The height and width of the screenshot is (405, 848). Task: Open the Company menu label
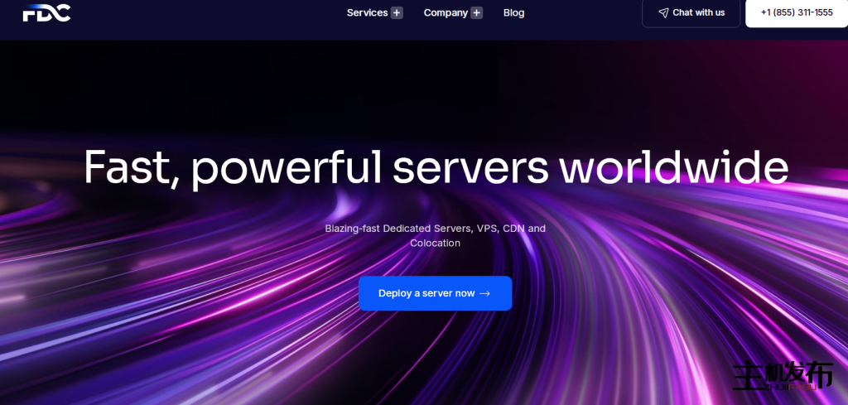coord(446,12)
